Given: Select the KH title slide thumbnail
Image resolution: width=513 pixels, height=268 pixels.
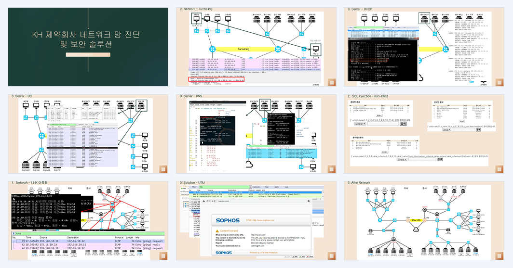Looking at the screenshot, I should [88, 47].
